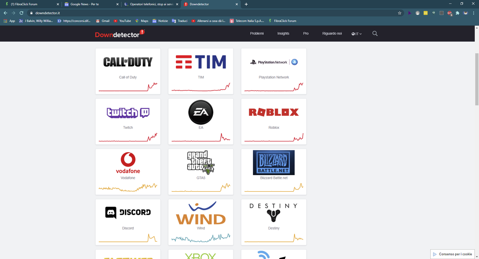
Task: Open the GTA5 outage card
Action: [201, 172]
